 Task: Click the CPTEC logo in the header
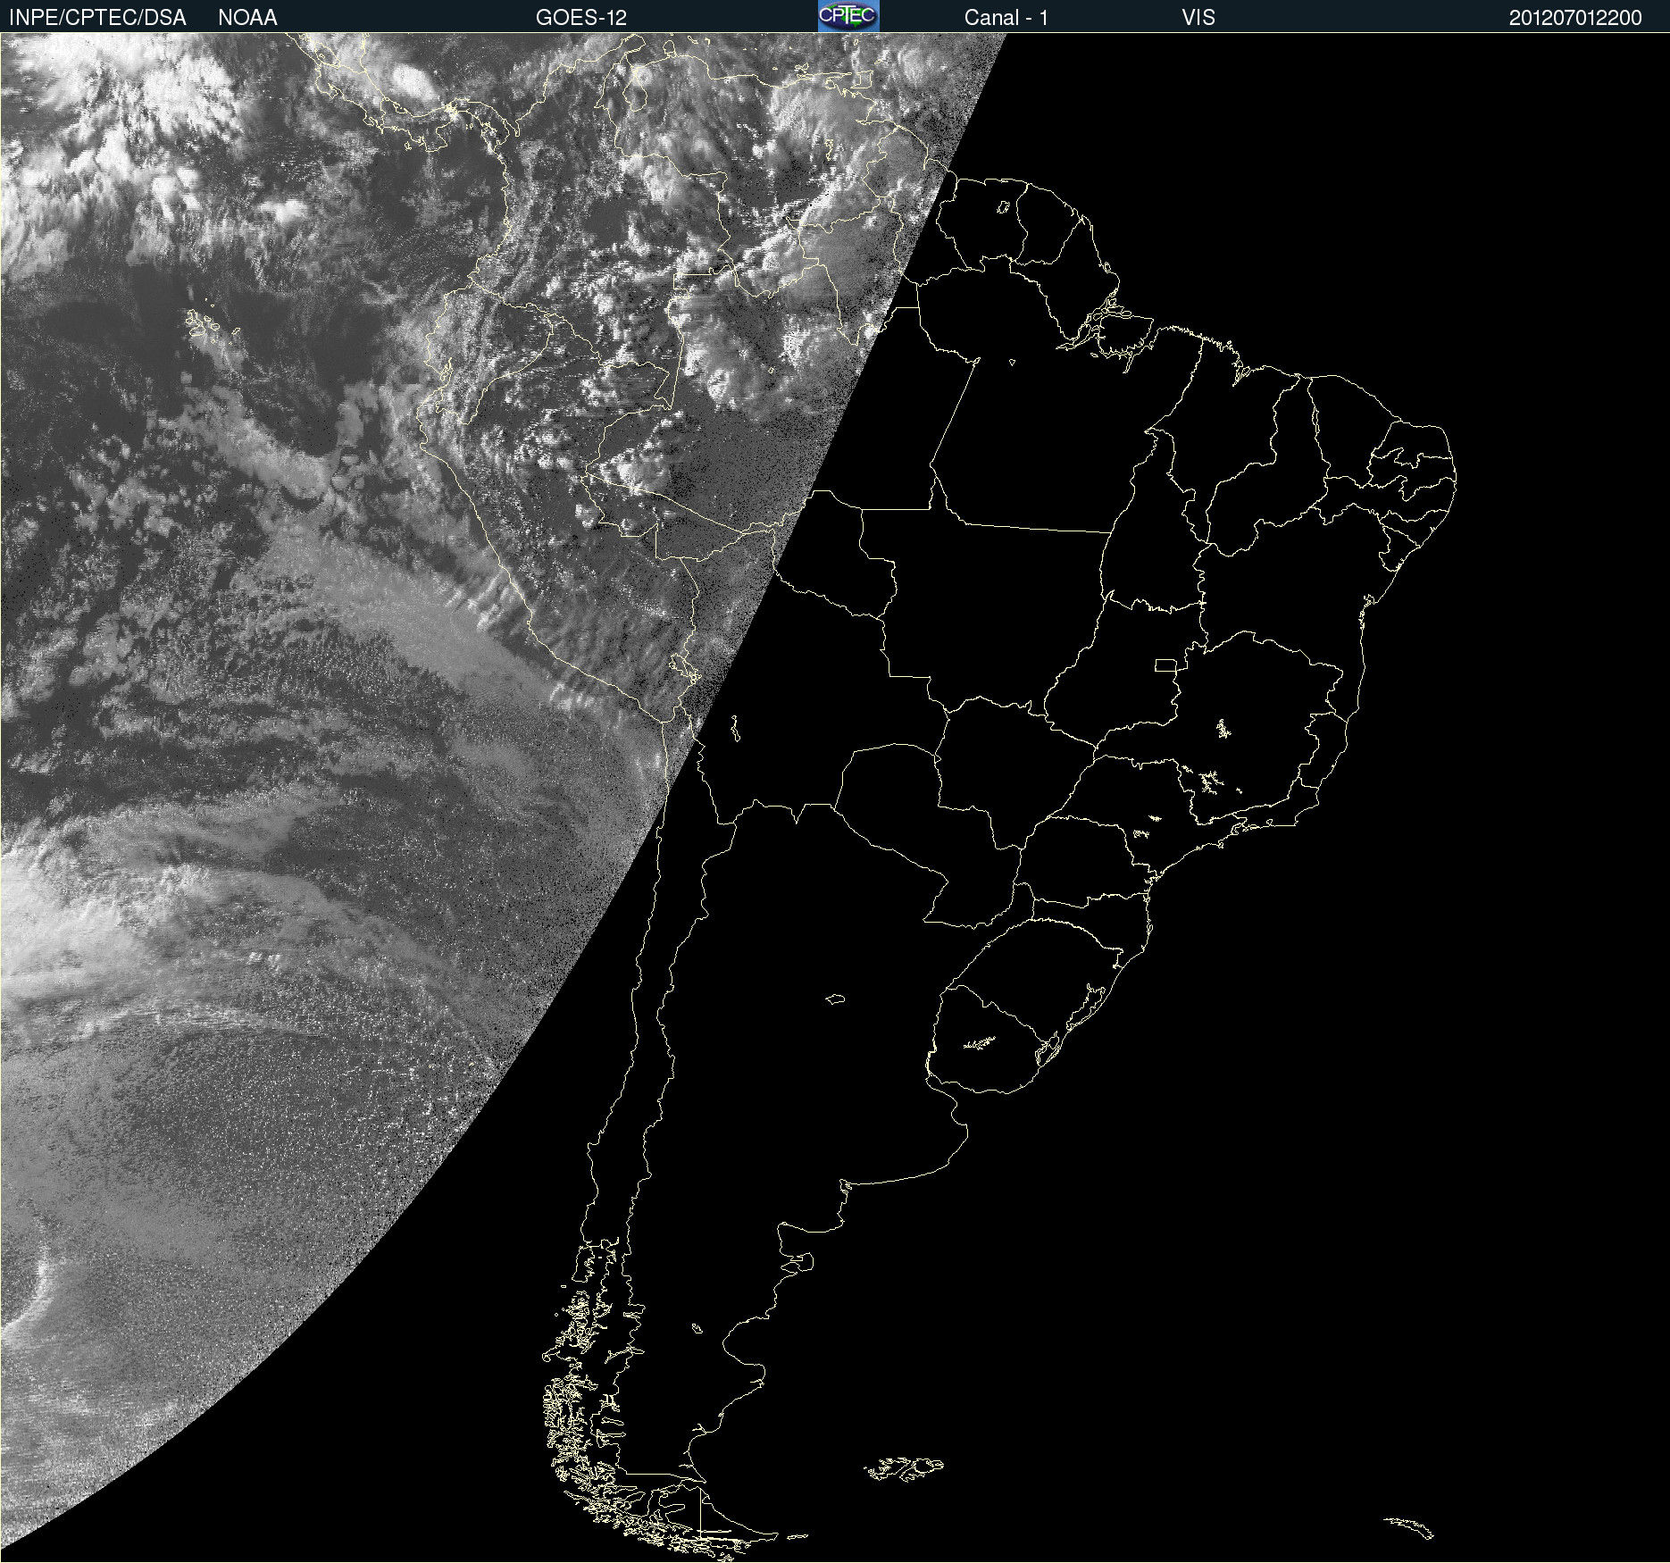tap(848, 16)
